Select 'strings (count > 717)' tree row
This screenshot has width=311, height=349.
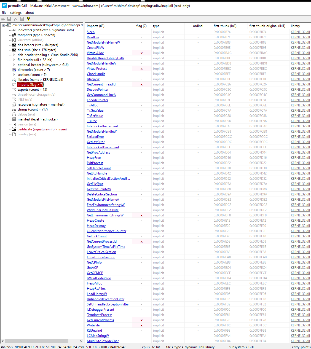pos(33,109)
